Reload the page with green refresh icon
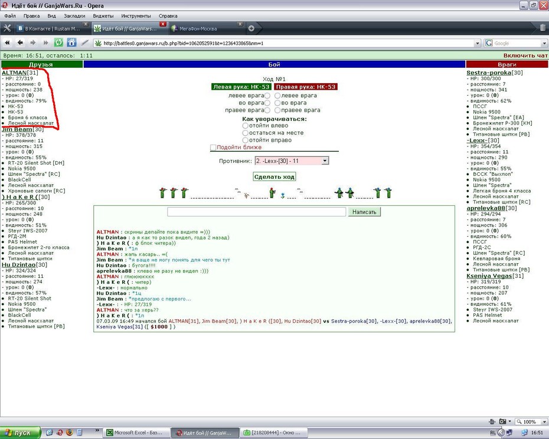 58,42
